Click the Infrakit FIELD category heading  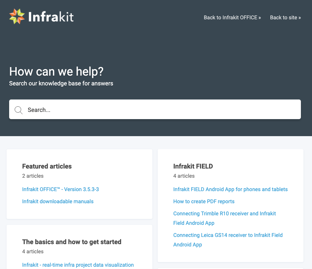(x=193, y=166)
